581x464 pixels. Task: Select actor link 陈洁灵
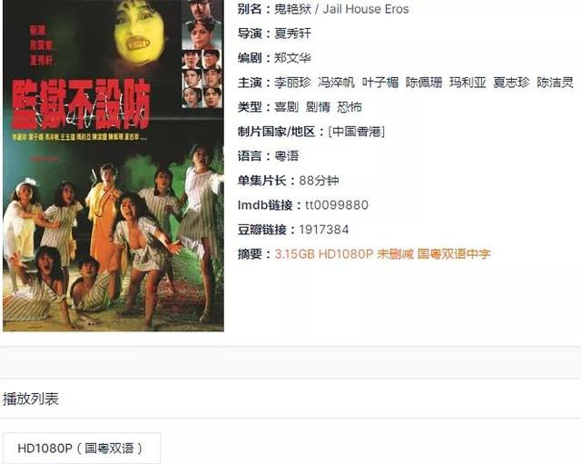[x=555, y=83]
